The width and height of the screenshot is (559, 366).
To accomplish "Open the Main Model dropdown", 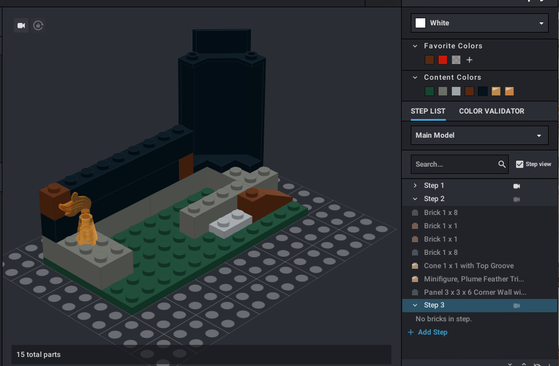I will pyautogui.click(x=480, y=135).
